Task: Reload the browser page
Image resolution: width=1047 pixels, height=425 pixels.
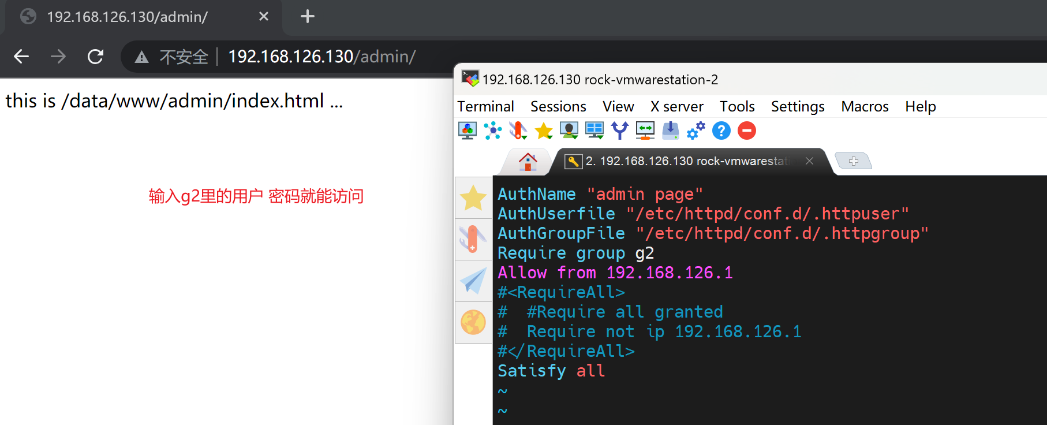Action: (x=95, y=57)
